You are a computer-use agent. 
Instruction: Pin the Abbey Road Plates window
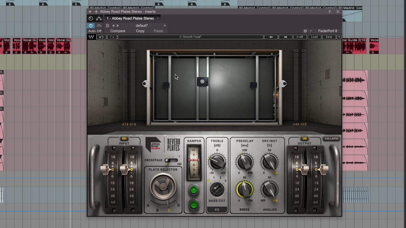coord(330,12)
